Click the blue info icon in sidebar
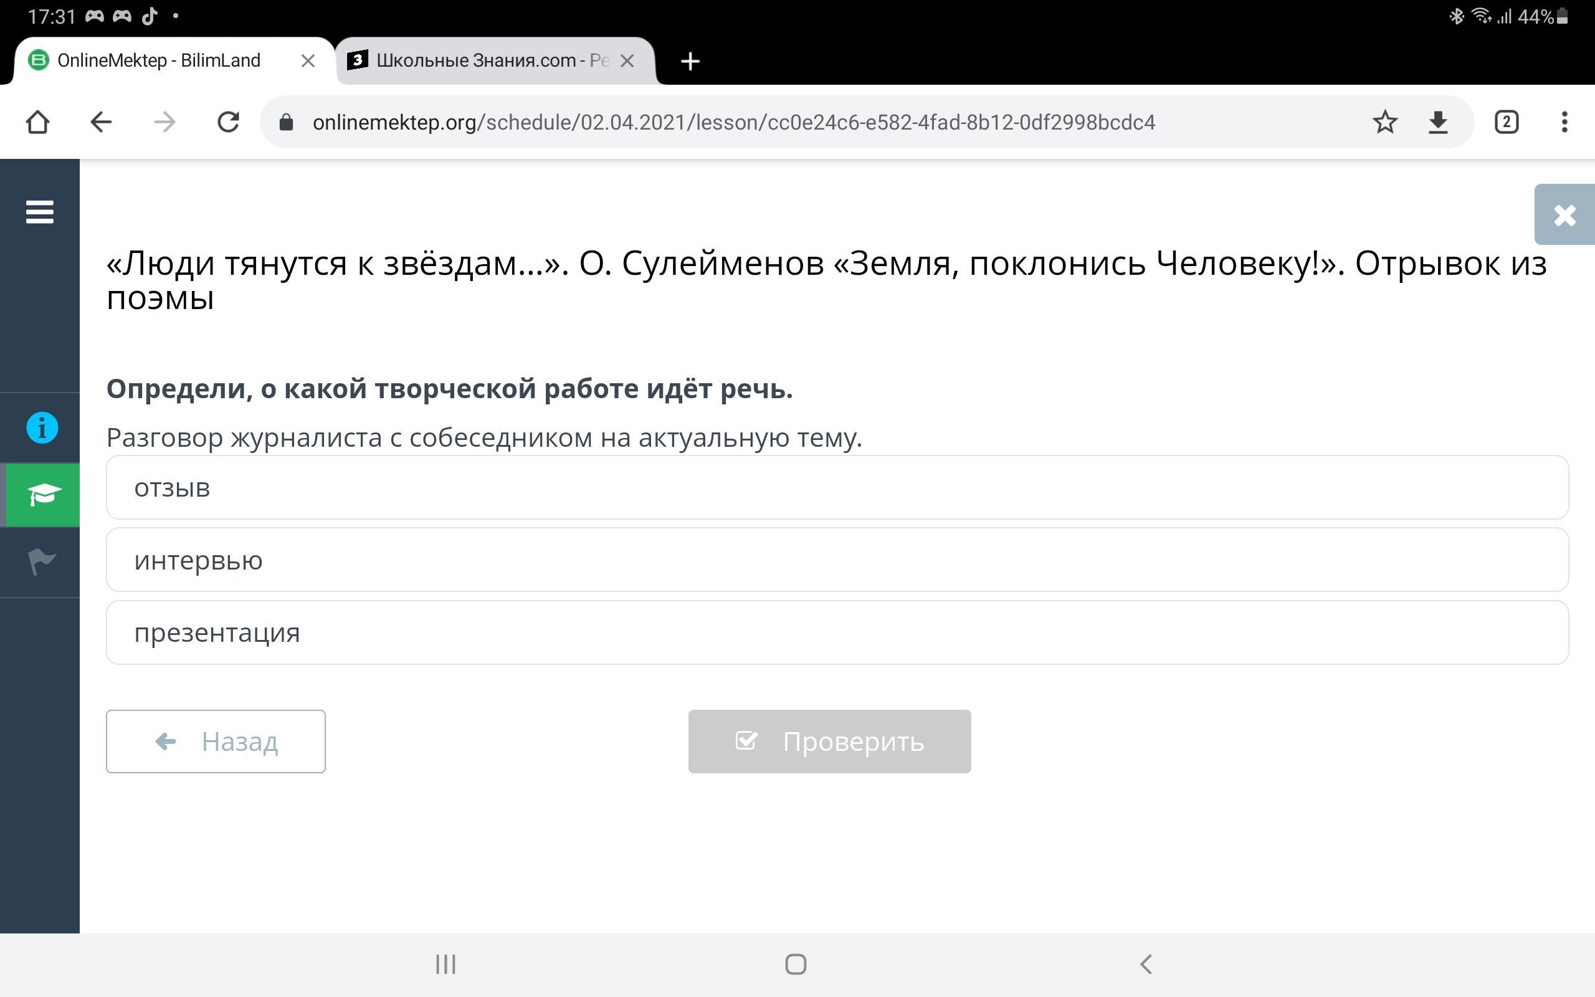Image resolution: width=1595 pixels, height=997 pixels. pyautogui.click(x=42, y=428)
